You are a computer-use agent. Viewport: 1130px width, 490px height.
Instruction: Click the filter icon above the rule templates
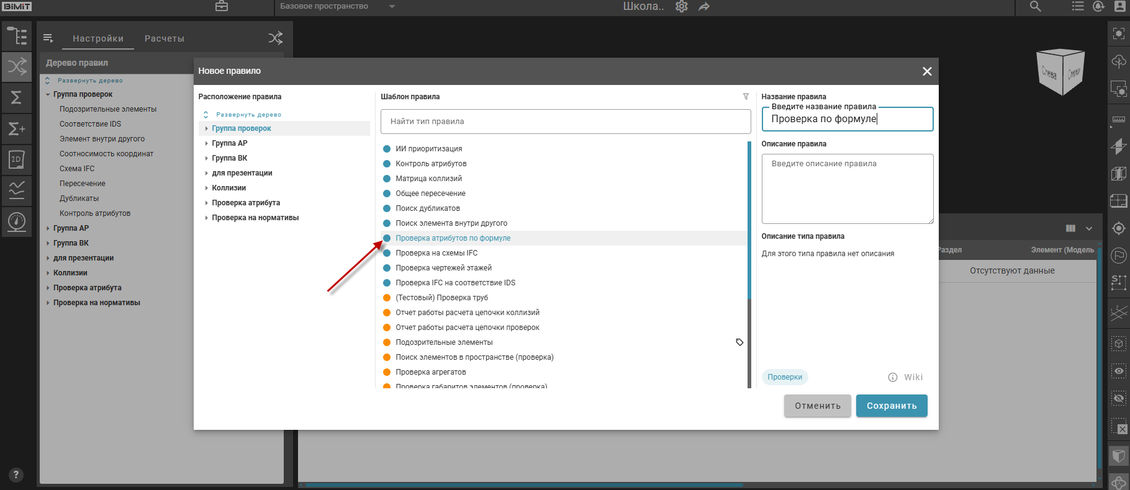(746, 97)
